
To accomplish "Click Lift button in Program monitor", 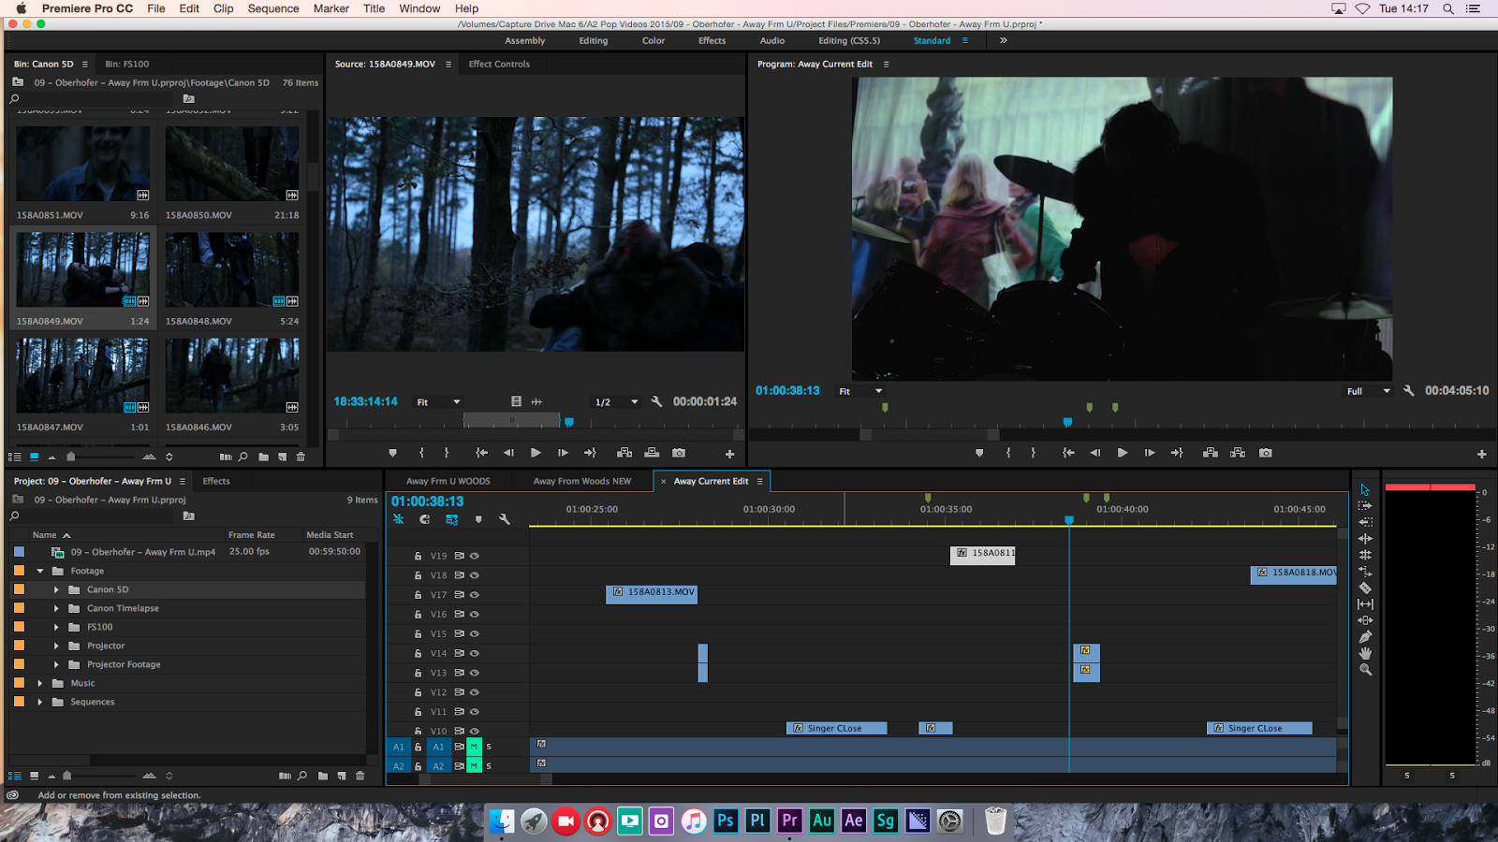I will point(1211,453).
